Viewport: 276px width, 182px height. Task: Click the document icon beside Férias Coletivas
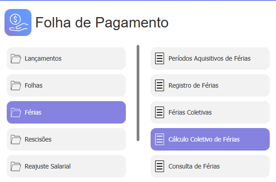pyautogui.click(x=160, y=112)
